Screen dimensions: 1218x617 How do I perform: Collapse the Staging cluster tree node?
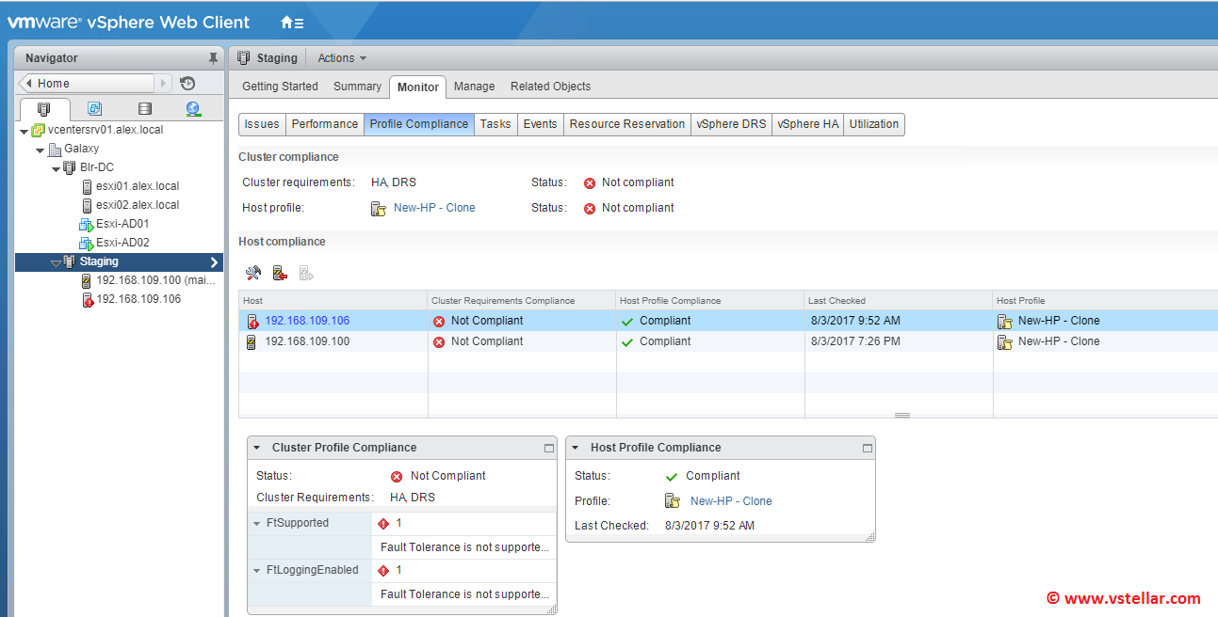pyautogui.click(x=56, y=262)
